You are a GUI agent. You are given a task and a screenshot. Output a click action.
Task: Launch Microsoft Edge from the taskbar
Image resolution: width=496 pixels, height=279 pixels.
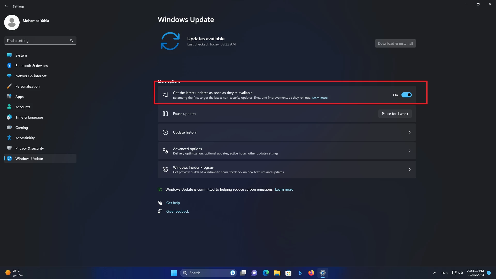point(266,273)
